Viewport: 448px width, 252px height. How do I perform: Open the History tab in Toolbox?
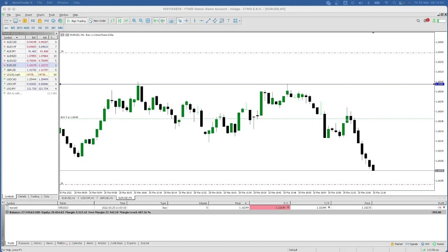click(x=38, y=243)
